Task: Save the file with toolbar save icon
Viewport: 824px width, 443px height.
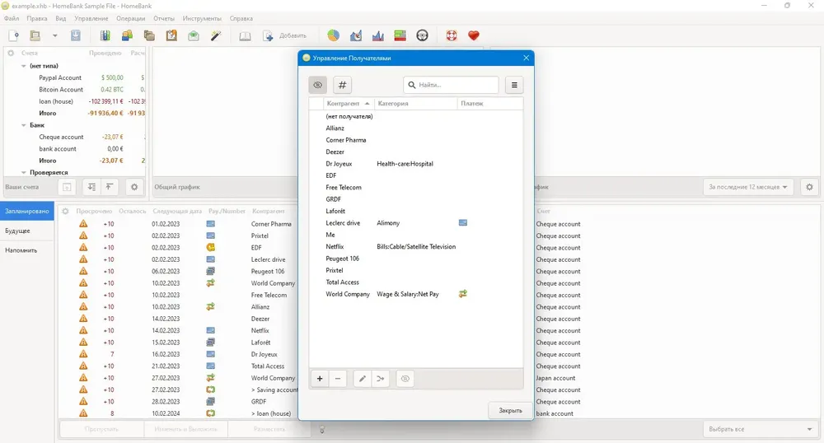Action: point(76,35)
